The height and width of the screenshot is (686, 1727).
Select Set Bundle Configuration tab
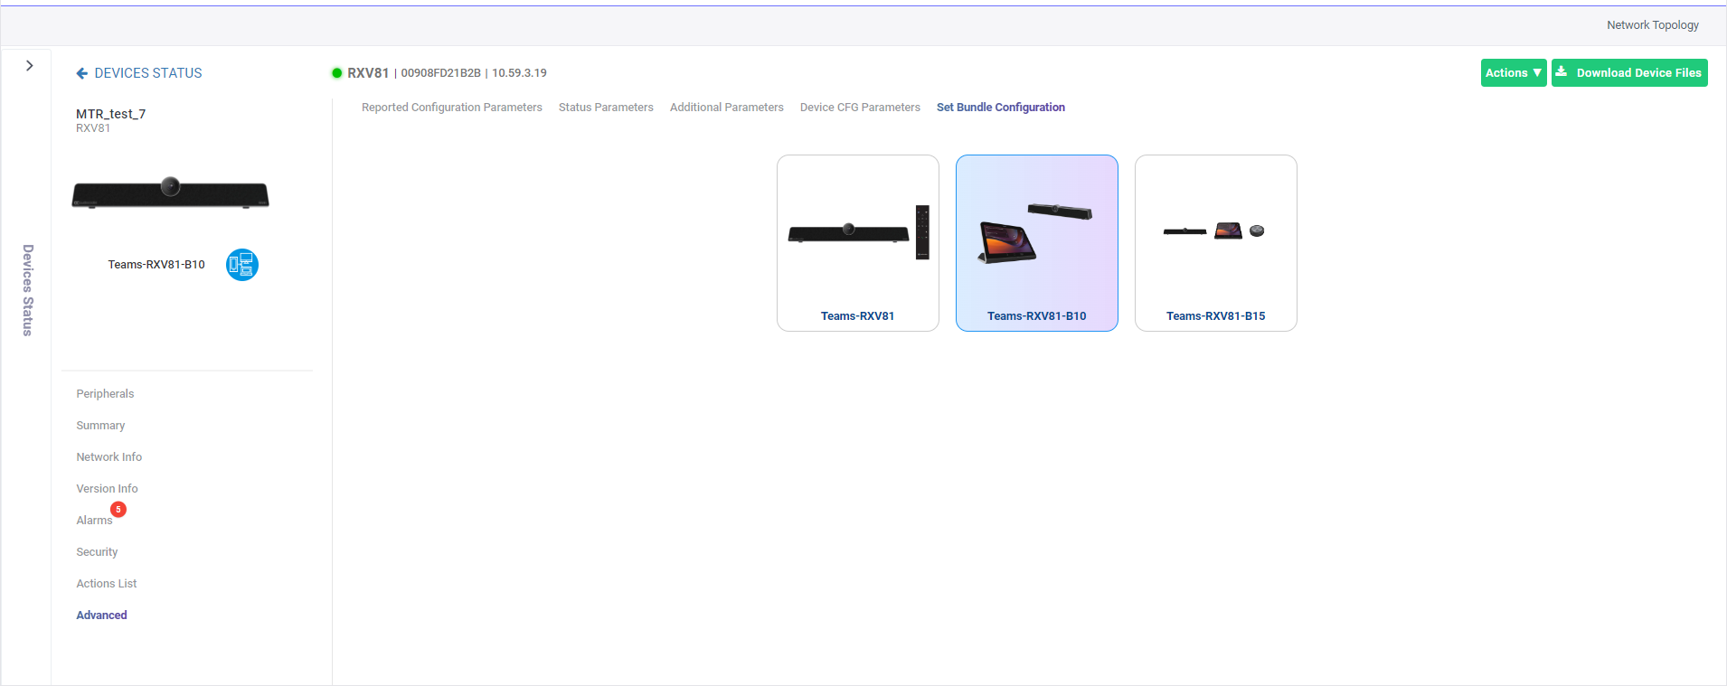(1001, 108)
